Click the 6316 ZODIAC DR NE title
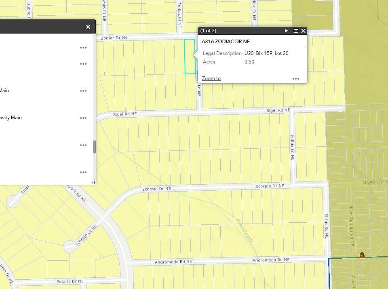 (226, 41)
